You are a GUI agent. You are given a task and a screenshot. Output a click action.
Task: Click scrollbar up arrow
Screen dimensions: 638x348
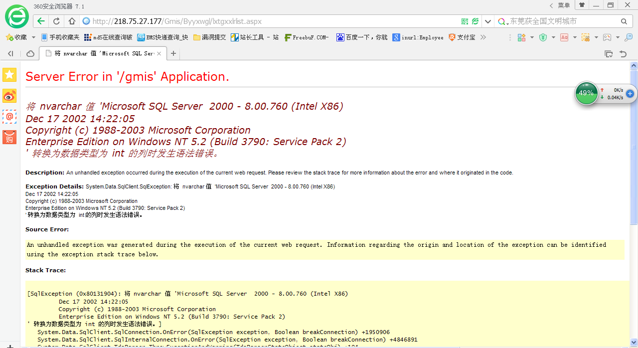634,65
